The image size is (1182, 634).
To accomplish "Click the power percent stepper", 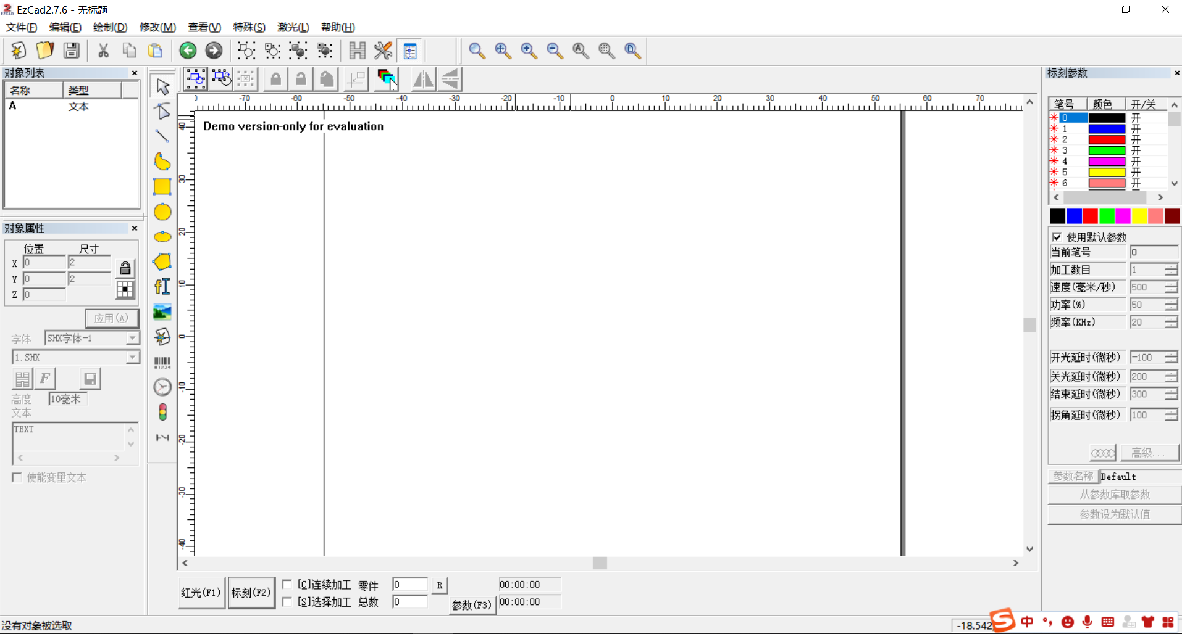I will pyautogui.click(x=1171, y=305).
